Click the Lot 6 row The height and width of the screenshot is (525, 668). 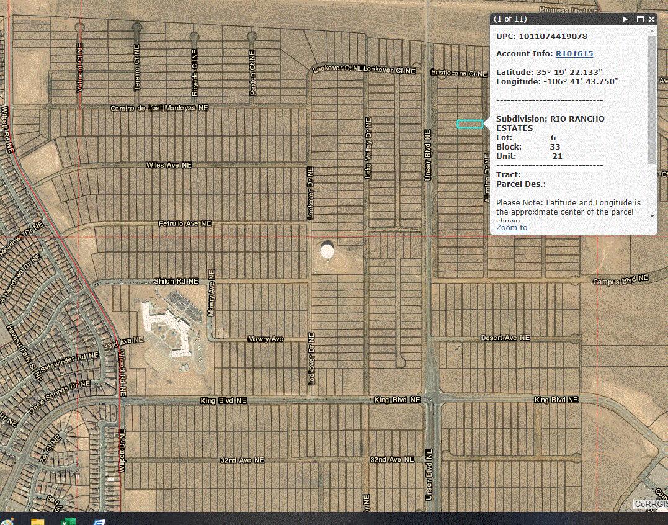[526, 138]
